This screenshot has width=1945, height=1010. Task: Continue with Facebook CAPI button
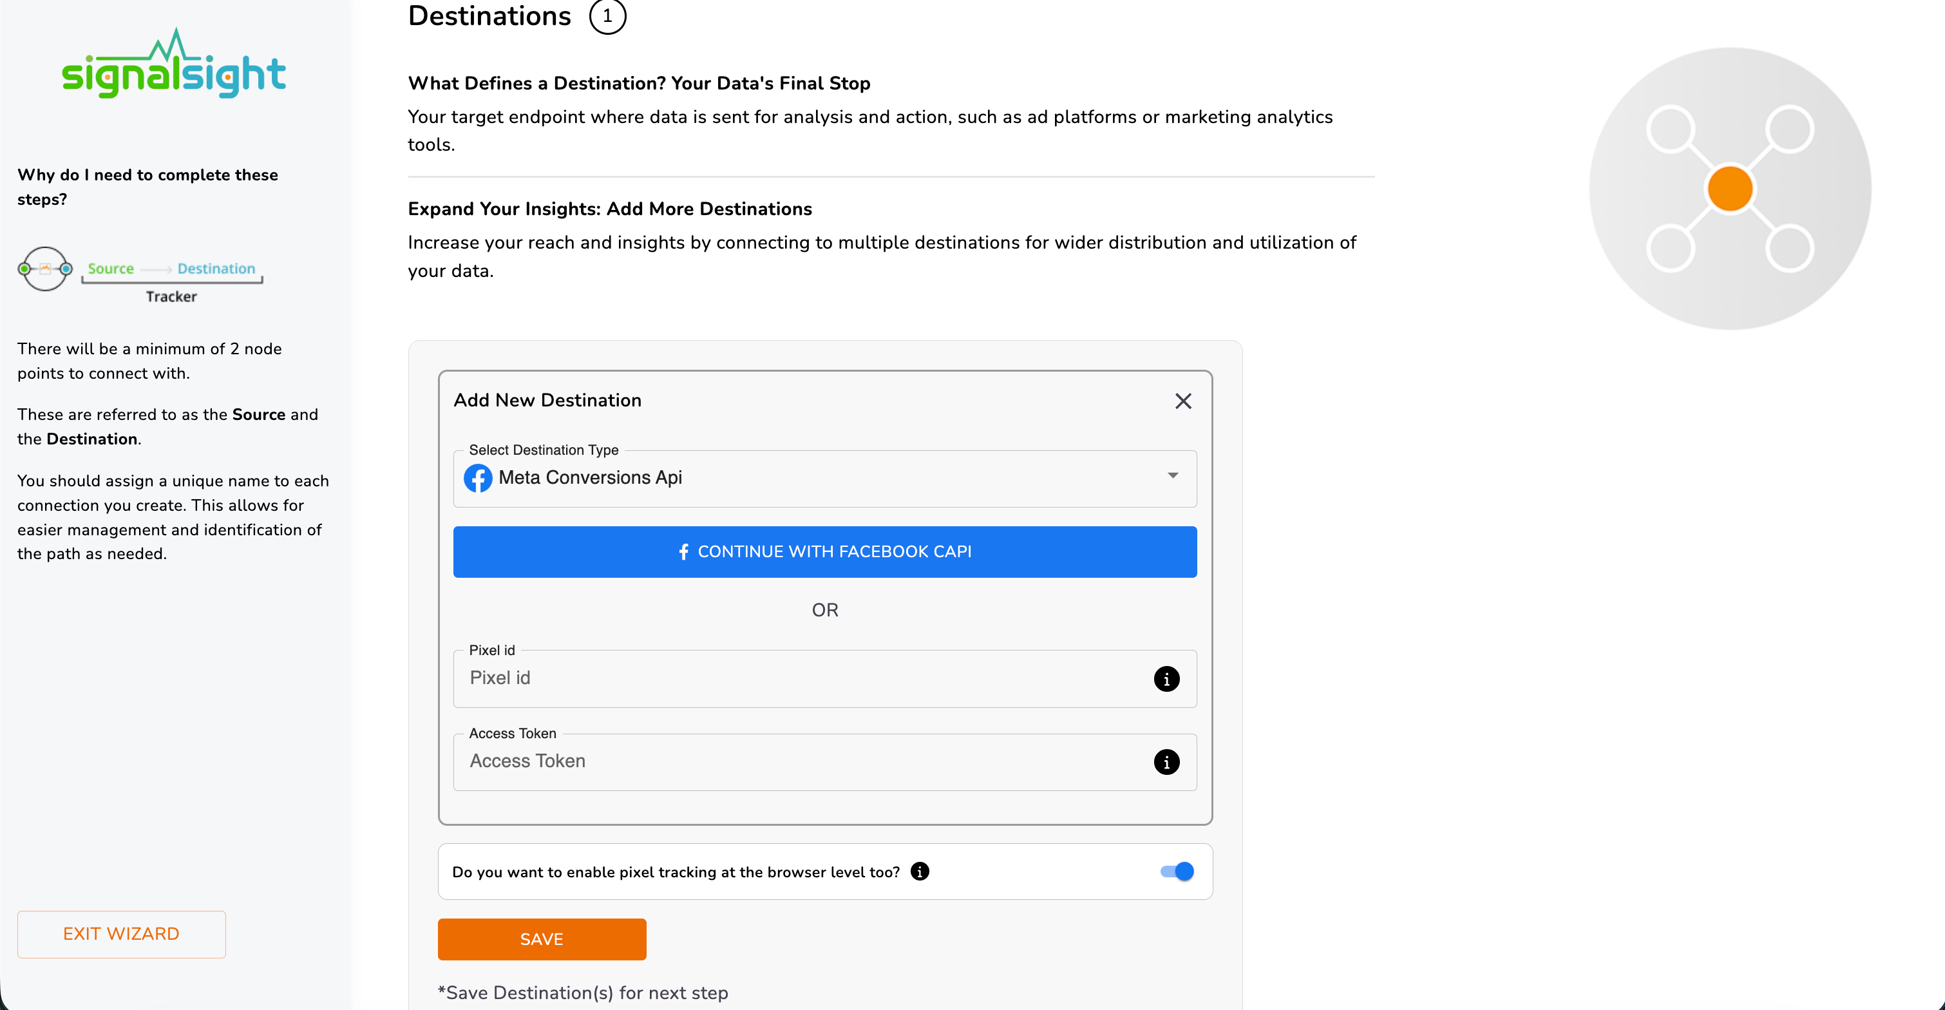pos(824,552)
